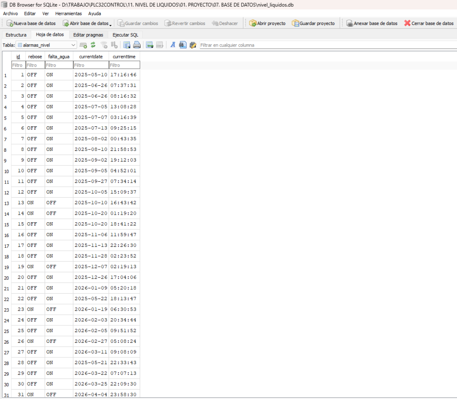
Task: Click the Abrir proyecto icon
Action: pos(253,23)
